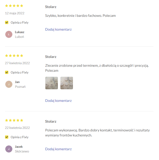Screen dimensions: 159x160
Task: Click Jan's round avatar icon
Action: click(x=9, y=84)
